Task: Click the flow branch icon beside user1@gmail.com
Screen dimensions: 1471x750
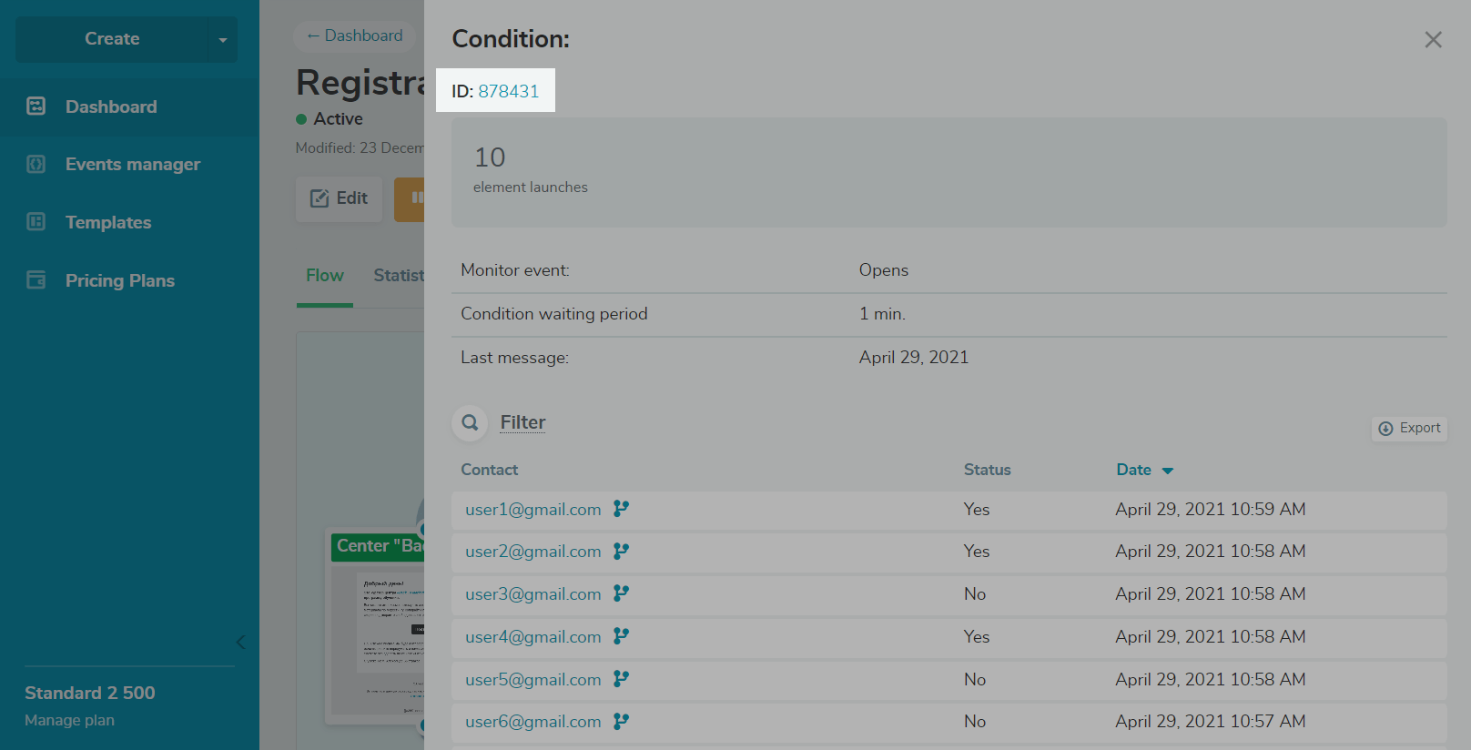Action: pos(621,509)
